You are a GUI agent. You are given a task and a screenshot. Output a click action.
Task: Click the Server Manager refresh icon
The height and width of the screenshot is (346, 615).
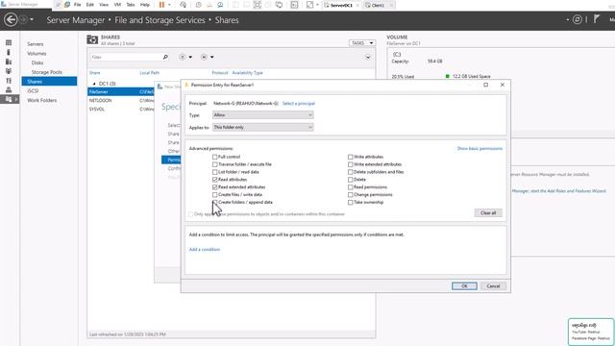point(577,19)
